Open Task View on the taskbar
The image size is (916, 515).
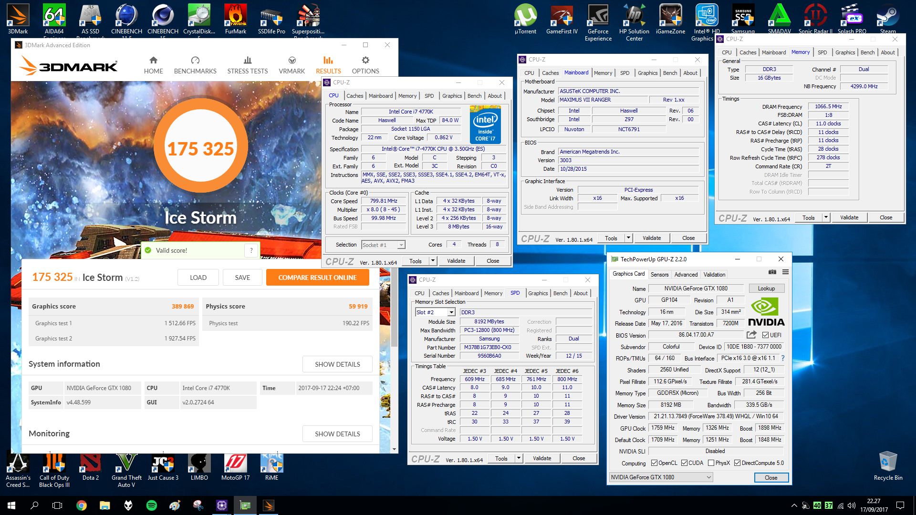(x=57, y=505)
